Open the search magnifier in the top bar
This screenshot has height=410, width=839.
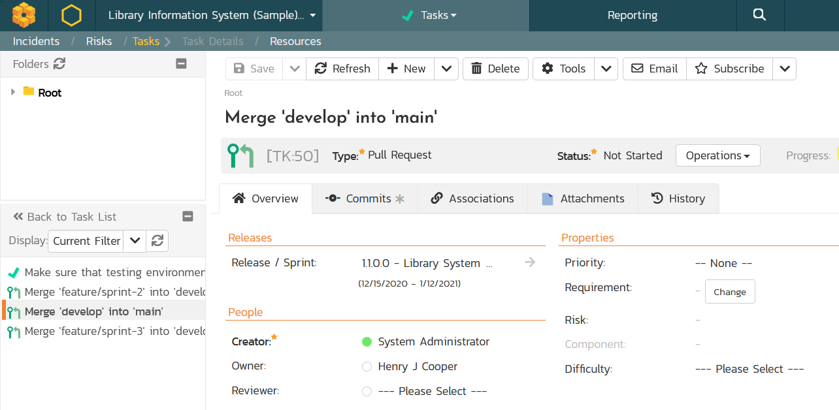pyautogui.click(x=760, y=15)
